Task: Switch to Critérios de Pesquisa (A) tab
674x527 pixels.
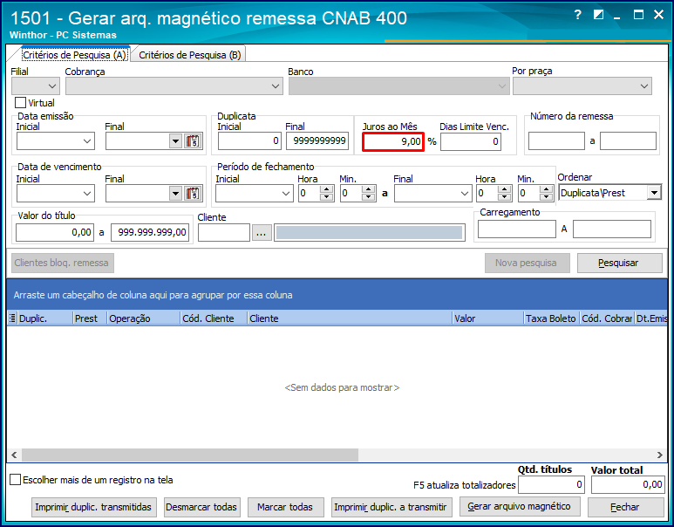Action: pos(74,55)
